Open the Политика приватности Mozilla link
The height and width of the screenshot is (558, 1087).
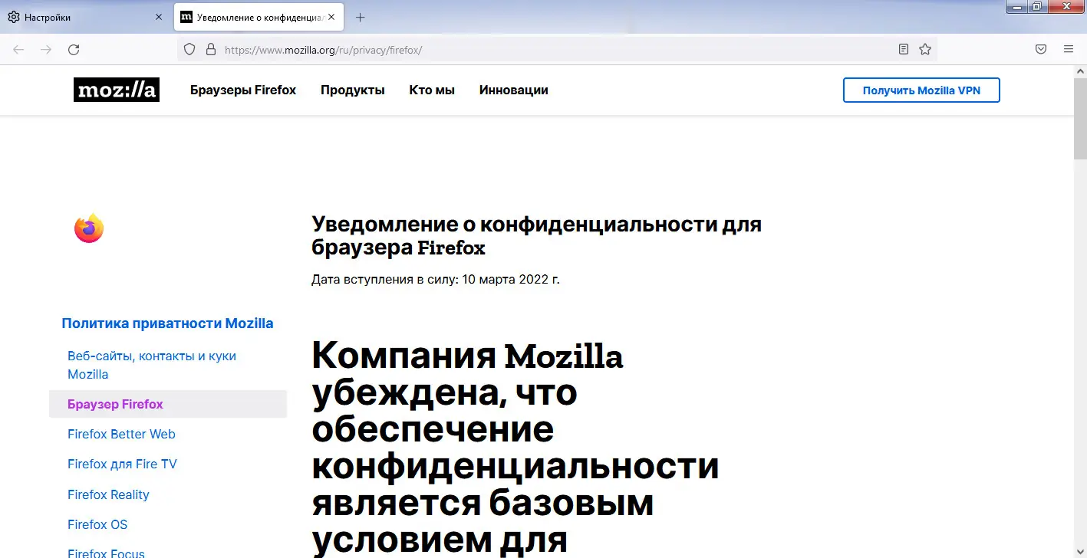coord(167,323)
